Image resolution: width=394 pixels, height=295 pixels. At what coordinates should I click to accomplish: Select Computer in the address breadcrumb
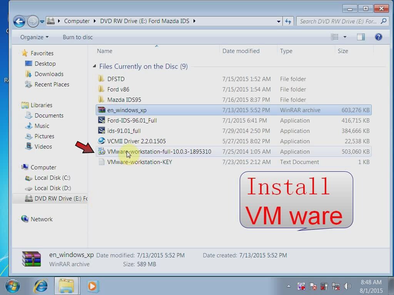coord(77,21)
